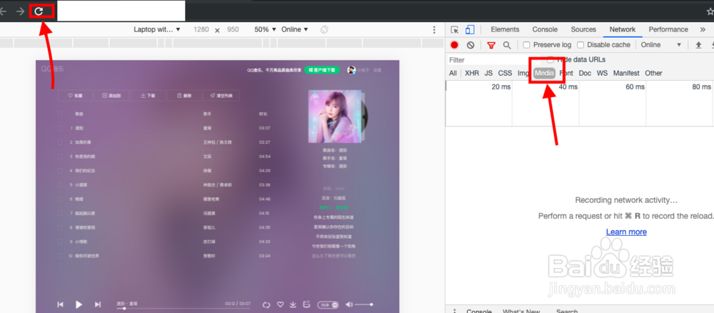Image resolution: width=714 pixels, height=313 pixels.
Task: Open the QQ Music user avatar
Action: pyautogui.click(x=351, y=70)
